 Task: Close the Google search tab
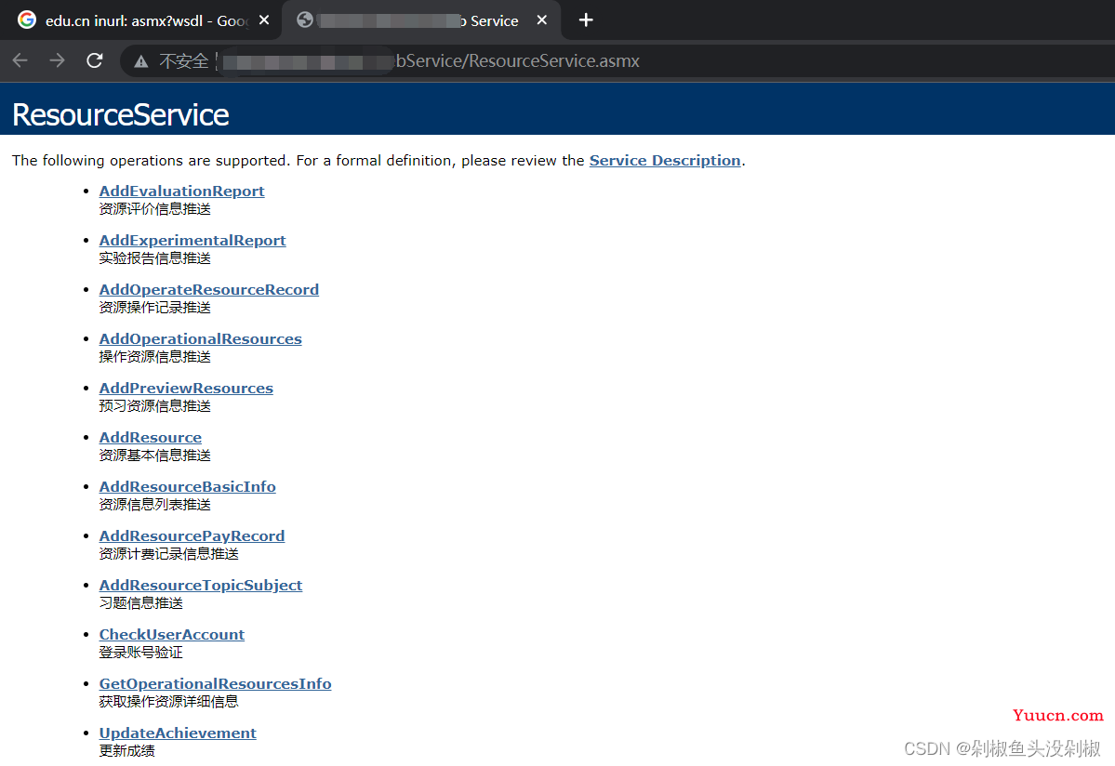tap(264, 20)
